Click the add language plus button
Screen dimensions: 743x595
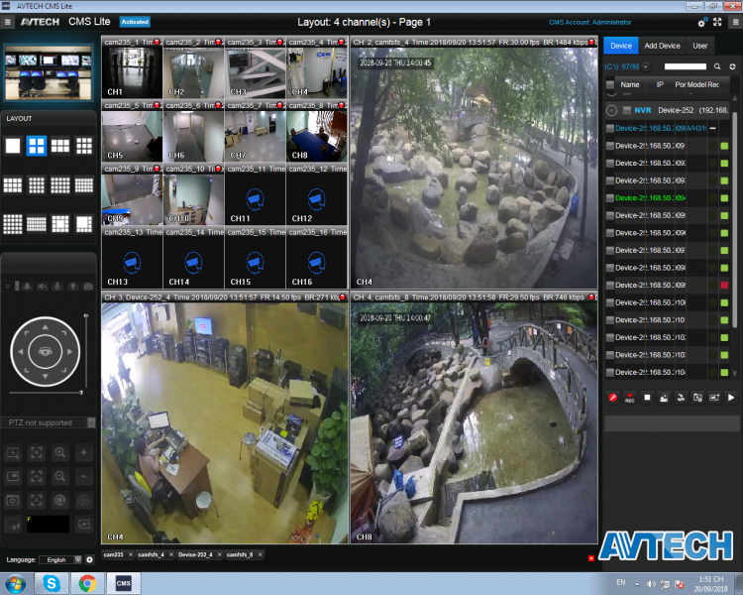[x=89, y=560]
